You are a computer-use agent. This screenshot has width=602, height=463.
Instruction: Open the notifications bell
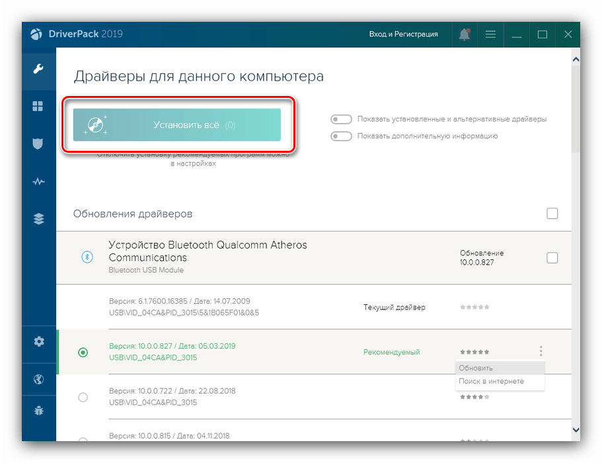[465, 34]
